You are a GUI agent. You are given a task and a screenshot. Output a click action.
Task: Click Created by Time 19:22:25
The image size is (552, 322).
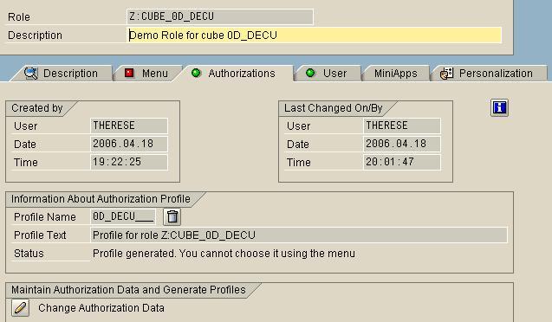(x=129, y=162)
